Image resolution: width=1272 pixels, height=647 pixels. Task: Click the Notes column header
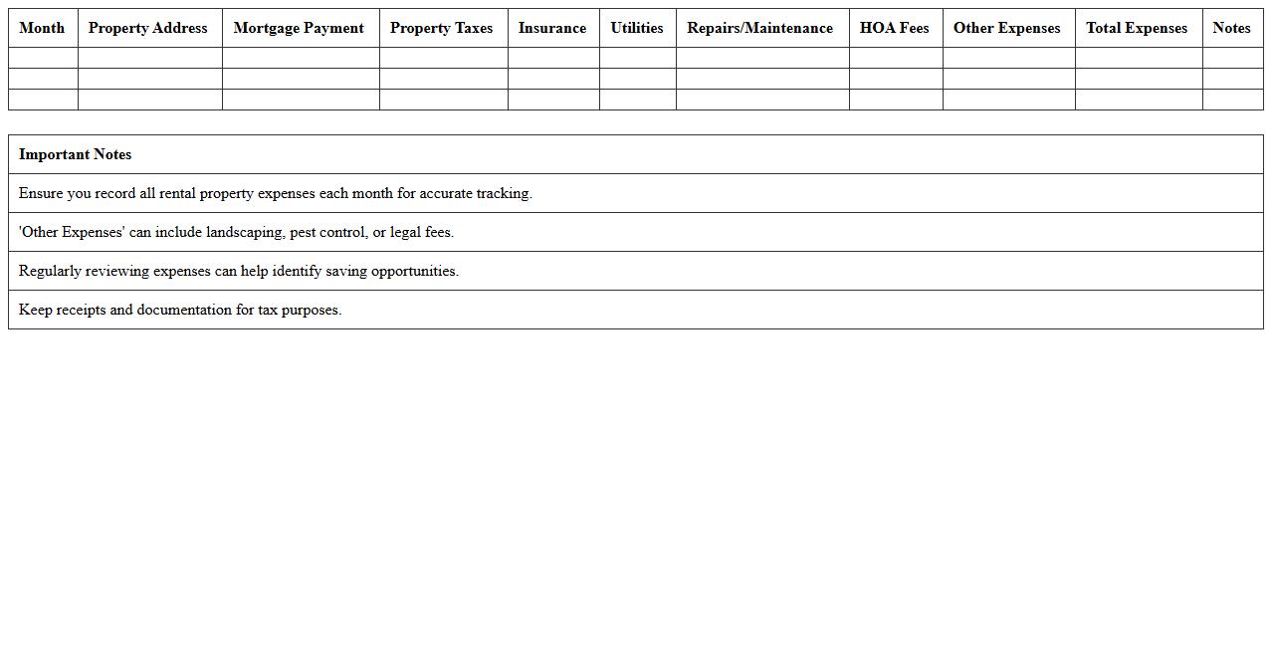[x=1232, y=28]
